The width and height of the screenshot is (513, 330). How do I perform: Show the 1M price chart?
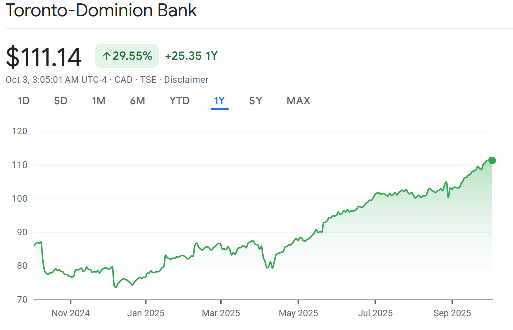(x=99, y=101)
